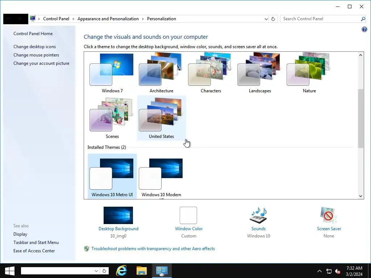This screenshot has height=278, width=371.
Task: Select the Scenes theme
Action: coord(112,118)
